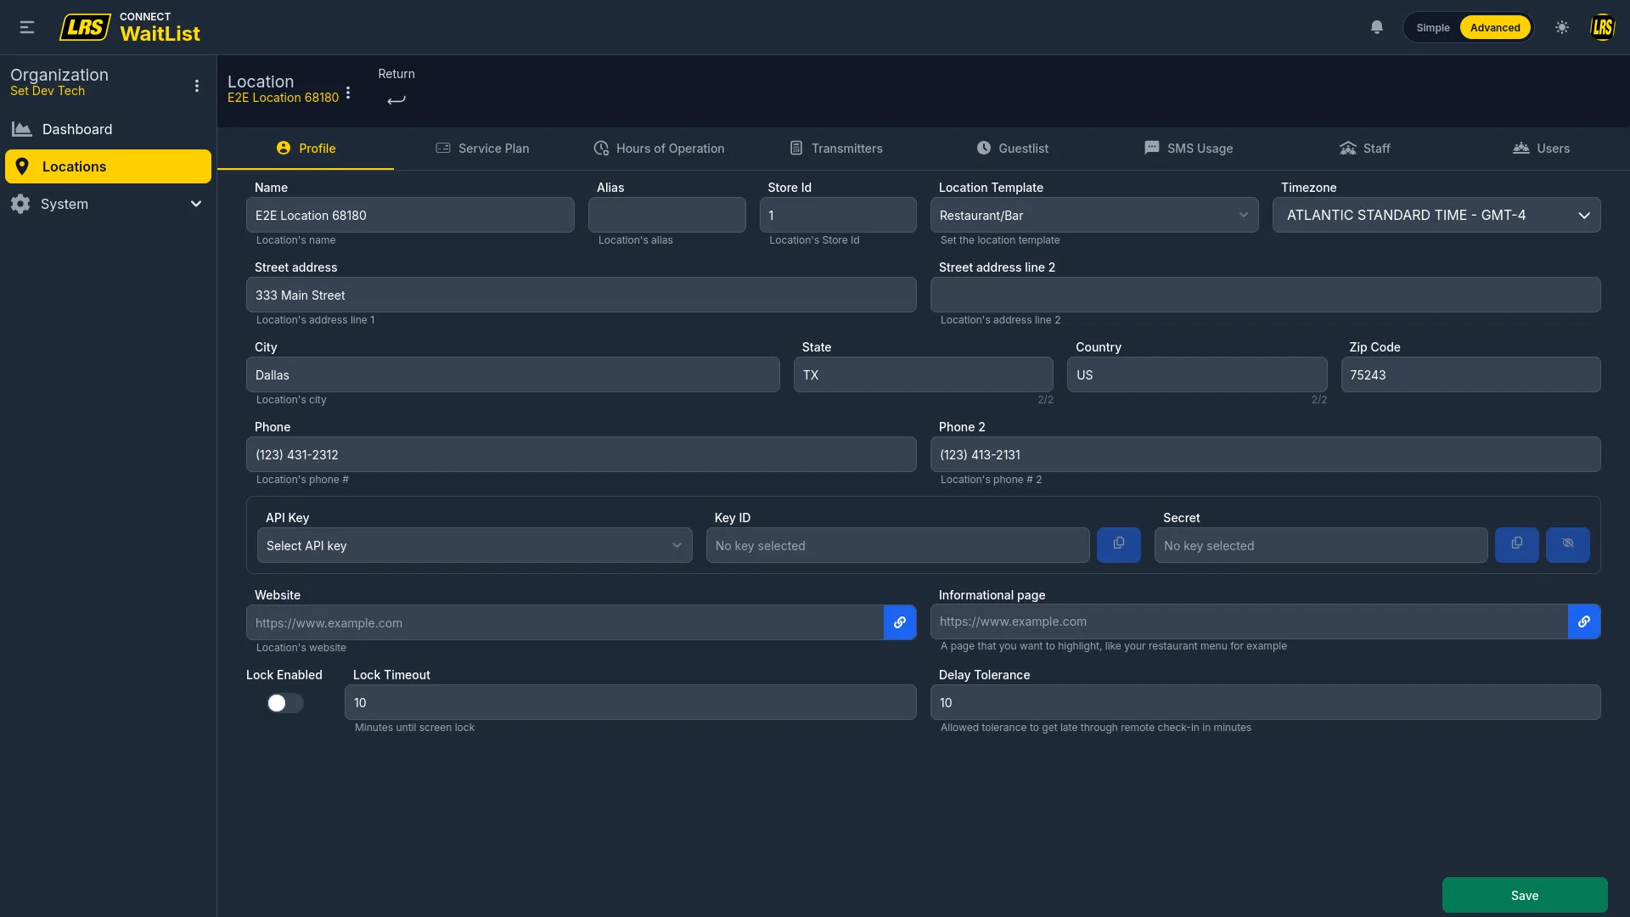Focus the Name input field
This screenshot has width=1630, height=917.
(x=410, y=215)
